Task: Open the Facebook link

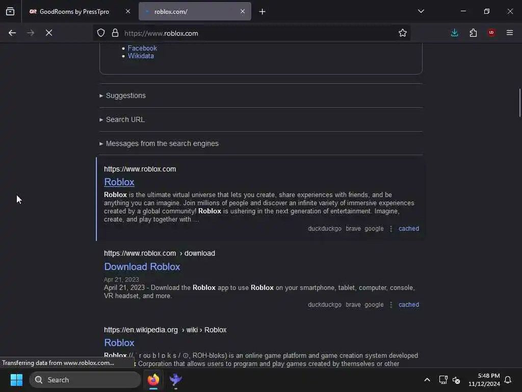Action: [x=142, y=48]
